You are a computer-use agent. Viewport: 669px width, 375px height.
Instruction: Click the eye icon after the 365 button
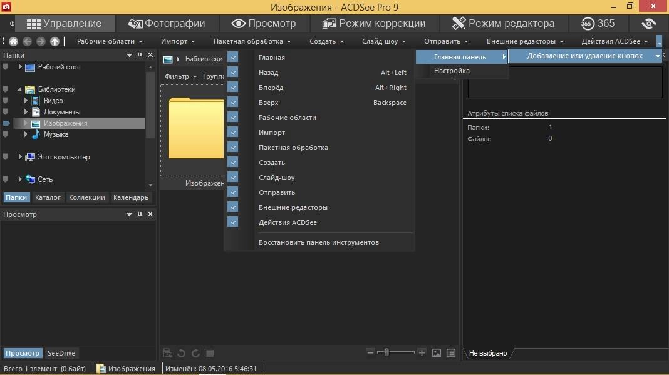coord(648,23)
